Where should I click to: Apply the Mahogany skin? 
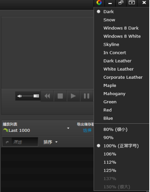[121, 94]
